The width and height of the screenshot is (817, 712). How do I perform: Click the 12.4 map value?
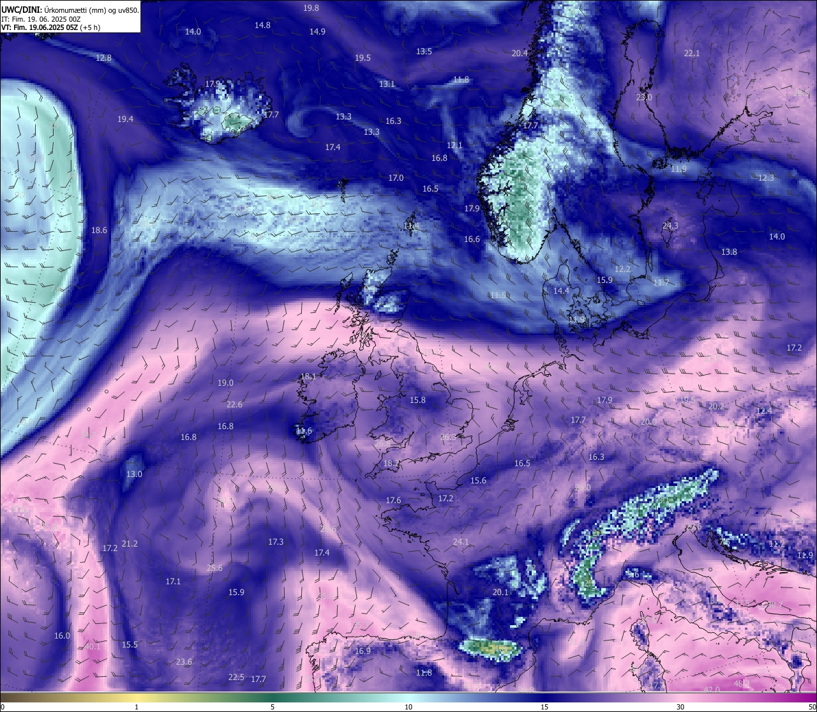point(764,411)
